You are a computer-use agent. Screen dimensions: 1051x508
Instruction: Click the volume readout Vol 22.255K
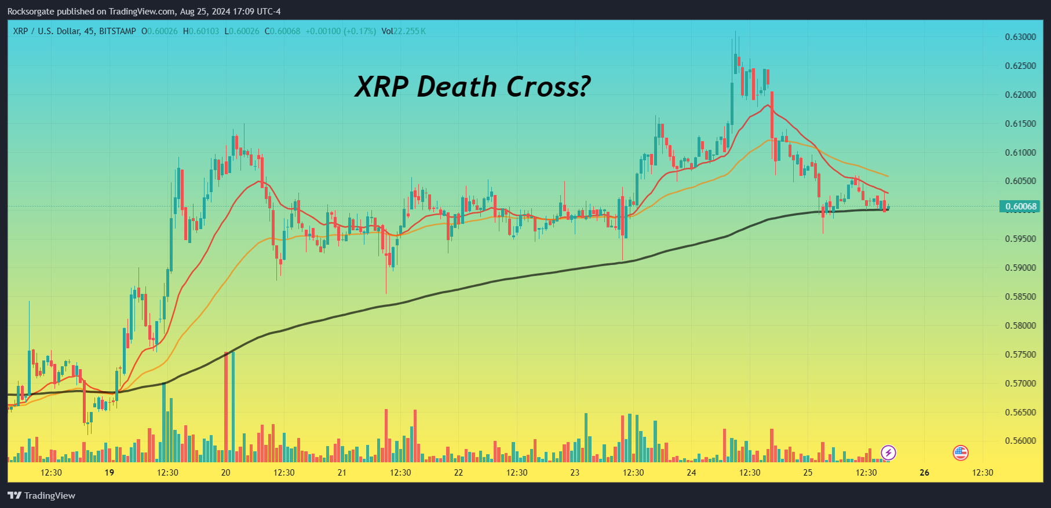point(404,31)
